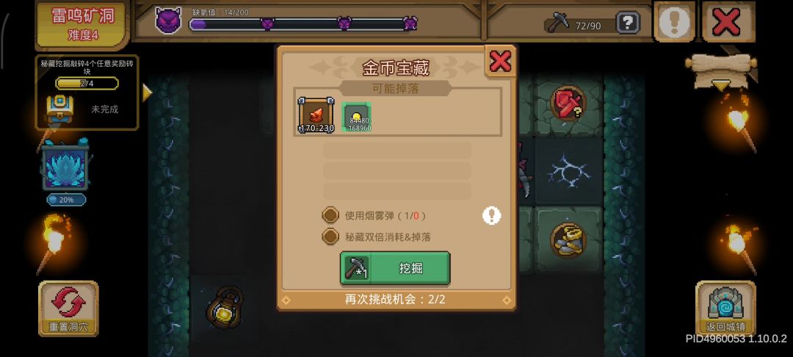Screen dimensions: 793x357
Task: Click 返回城镇 return to town portal
Action: tap(725, 309)
